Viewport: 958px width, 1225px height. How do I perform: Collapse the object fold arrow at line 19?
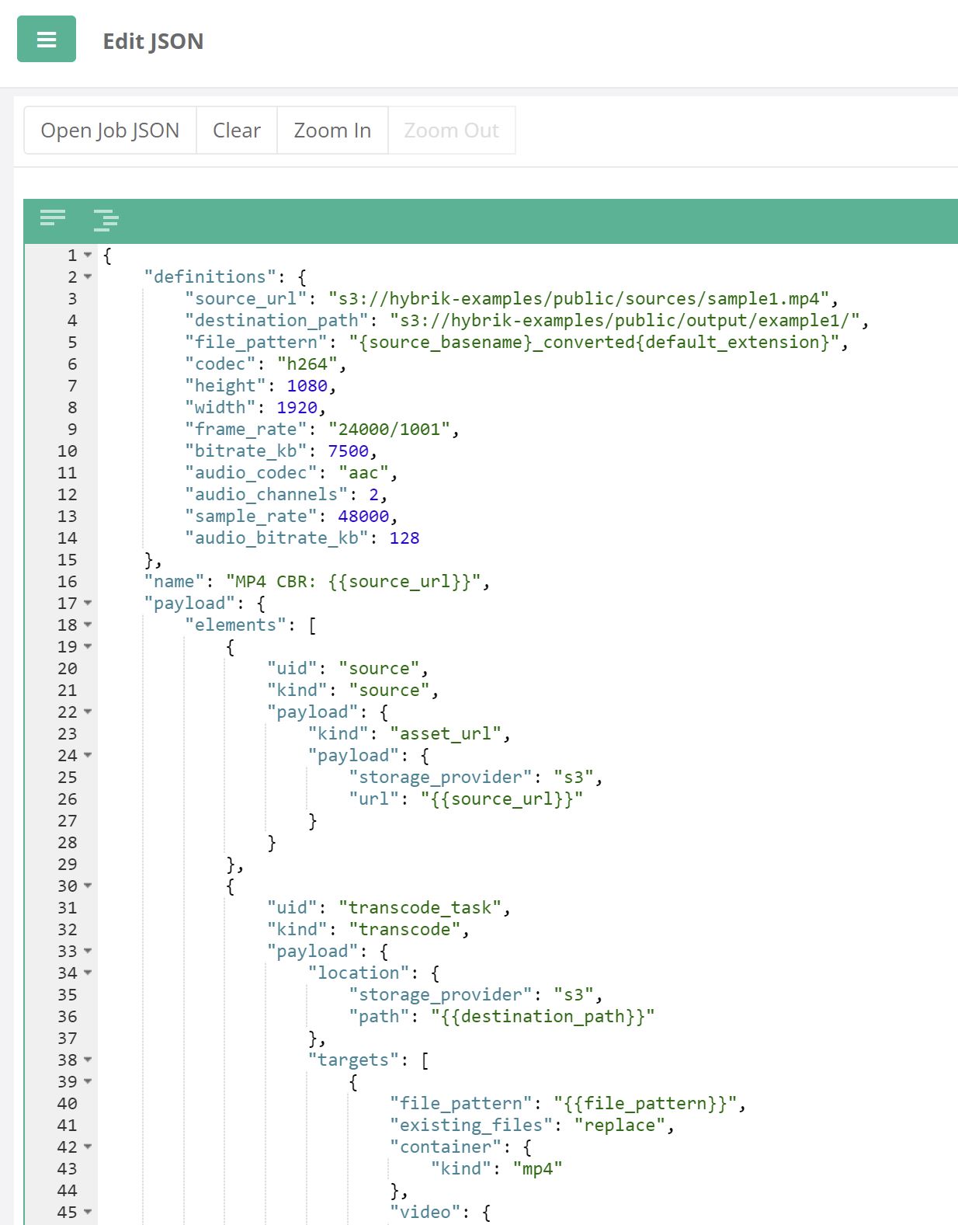(88, 647)
